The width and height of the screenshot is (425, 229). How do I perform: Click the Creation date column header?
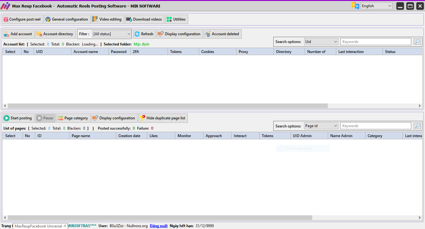pyautogui.click(x=131, y=136)
